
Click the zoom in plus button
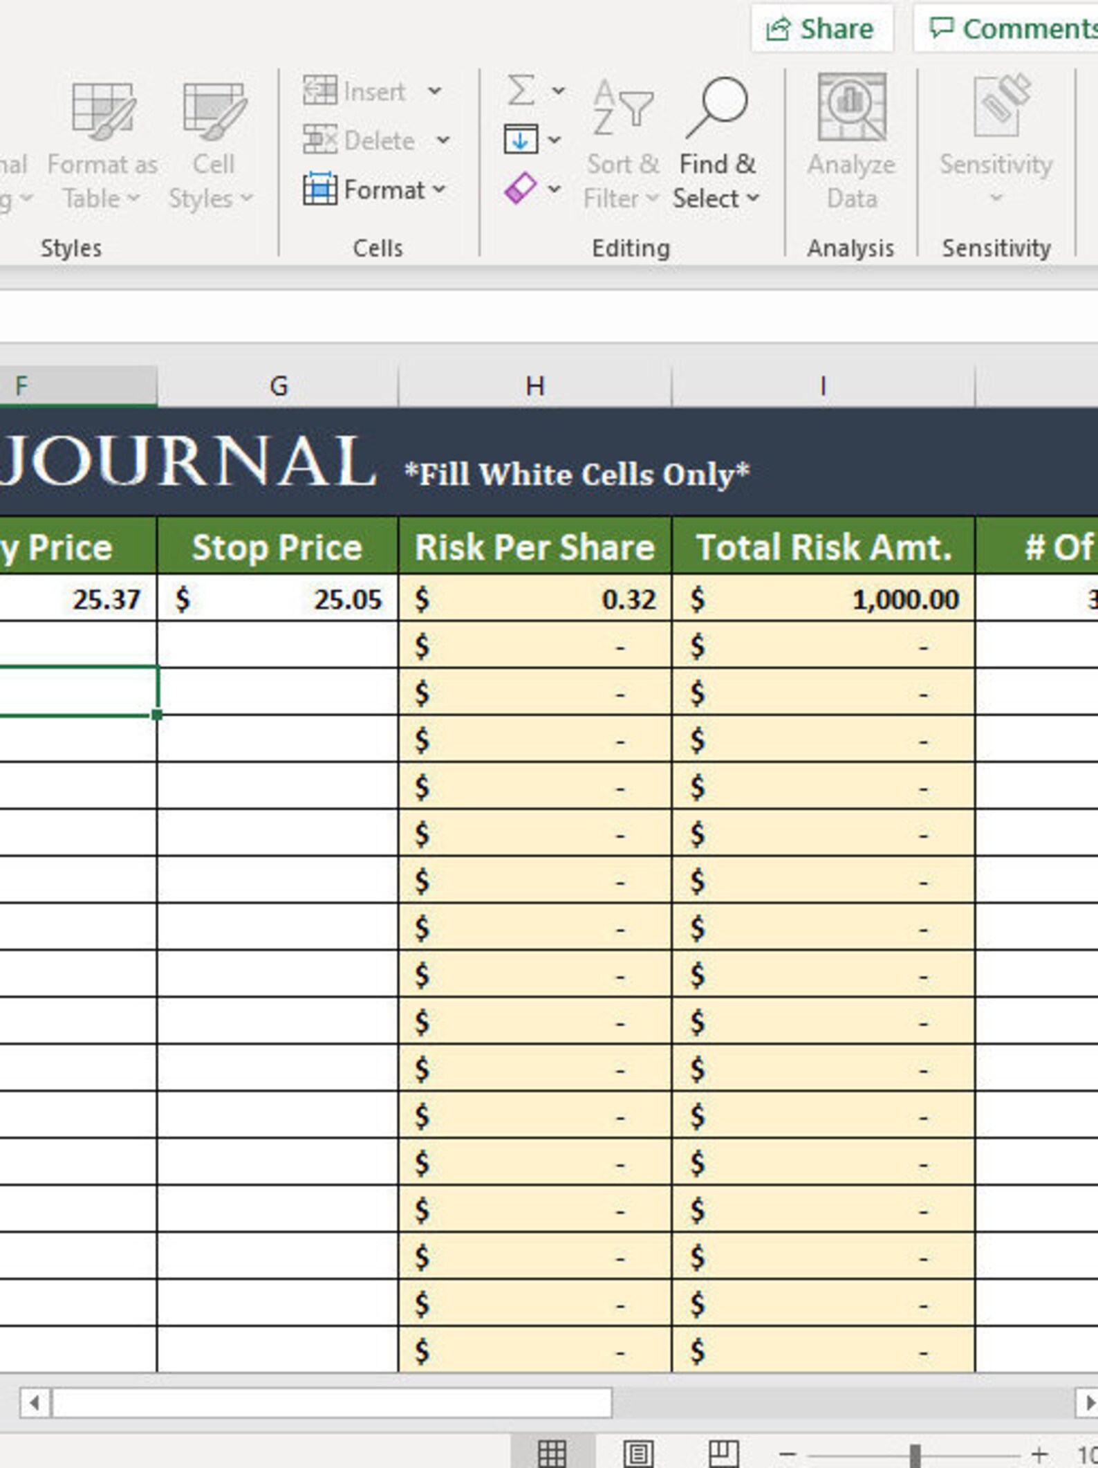click(1039, 1453)
